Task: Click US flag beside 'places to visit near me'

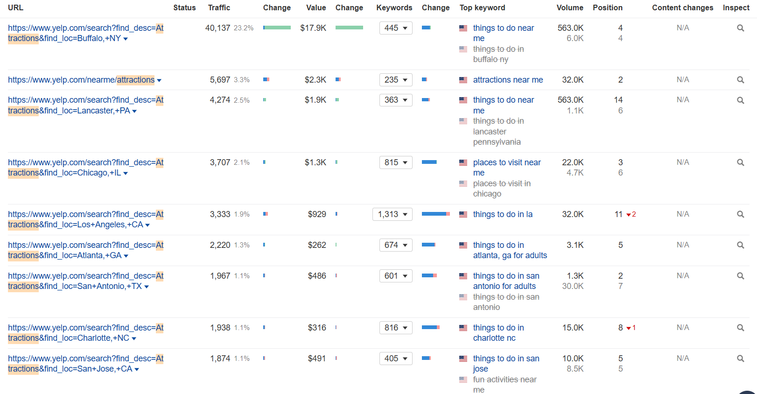Action: click(x=463, y=162)
